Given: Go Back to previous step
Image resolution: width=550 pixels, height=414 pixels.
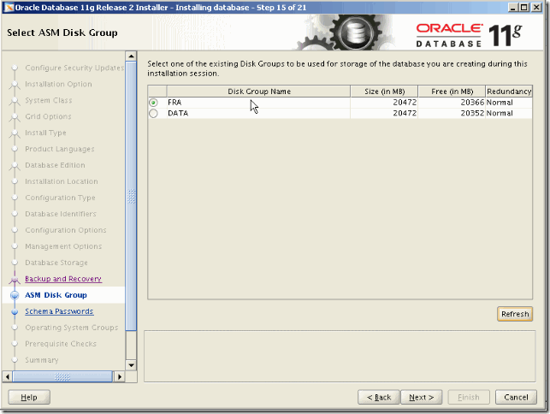Looking at the screenshot, I should (x=378, y=397).
